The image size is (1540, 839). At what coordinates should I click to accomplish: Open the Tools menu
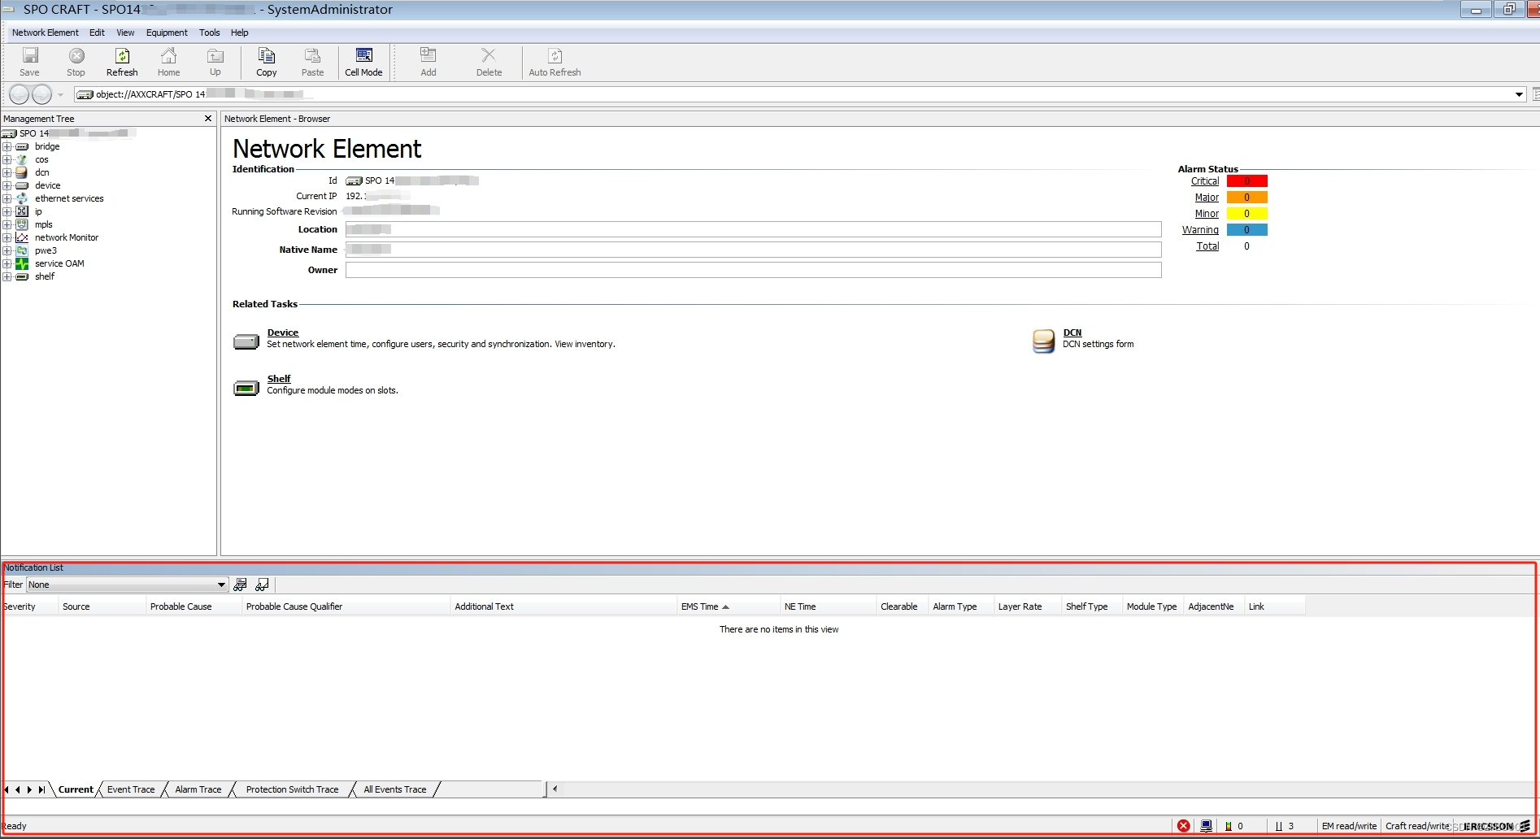(x=210, y=33)
